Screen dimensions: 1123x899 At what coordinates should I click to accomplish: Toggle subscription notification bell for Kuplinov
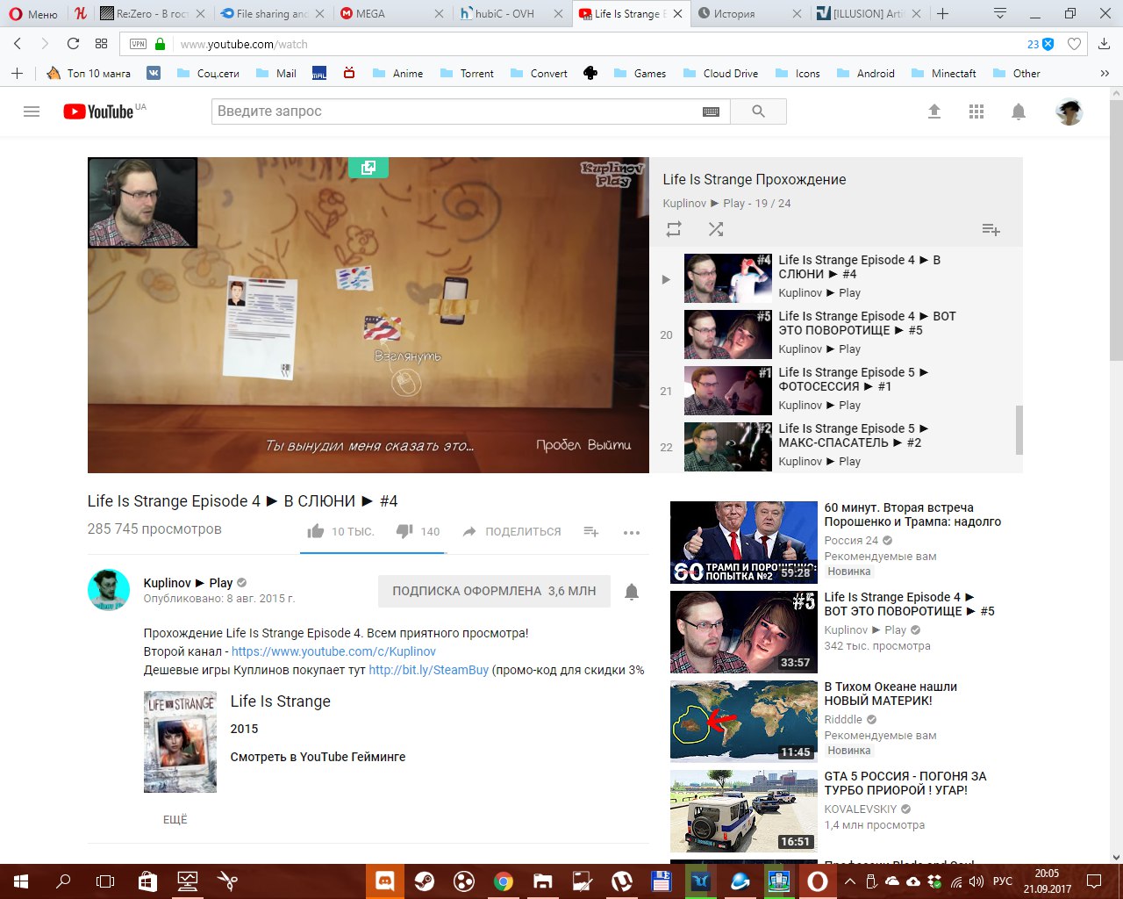(632, 592)
